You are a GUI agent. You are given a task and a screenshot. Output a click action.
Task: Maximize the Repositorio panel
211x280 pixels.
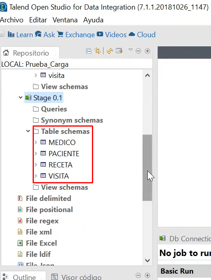coord(147,51)
